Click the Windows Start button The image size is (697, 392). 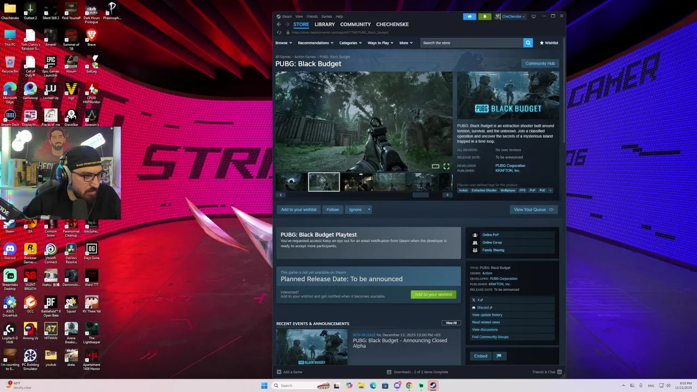tap(264, 385)
